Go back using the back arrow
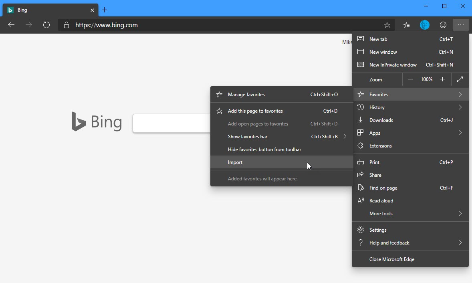Viewport: 472px width, 283px height. coord(11,25)
